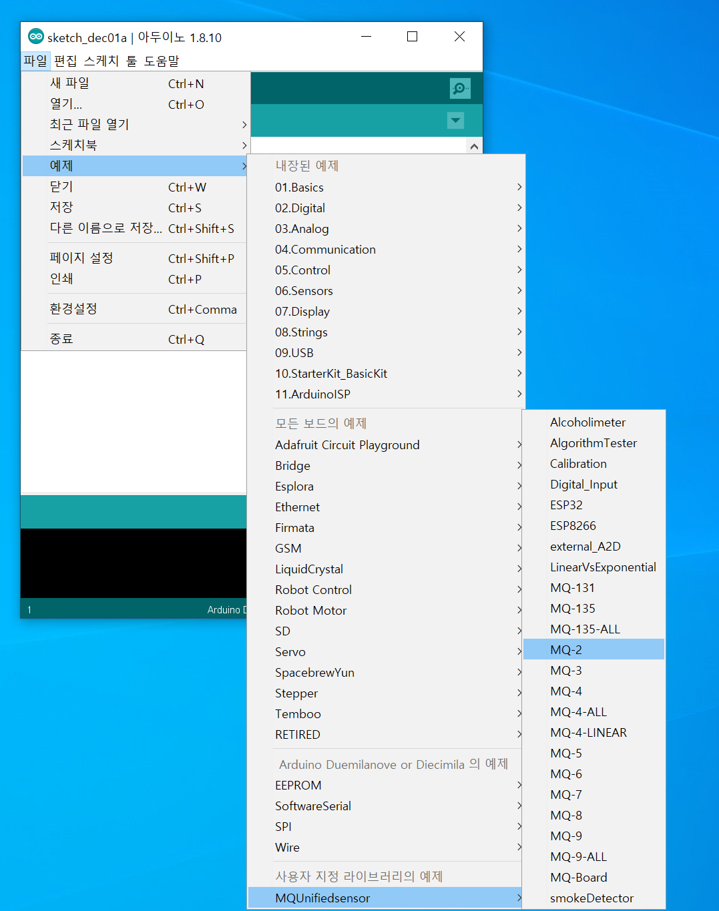Open the AlgorithmTester example
The image size is (719, 911).
593,443
